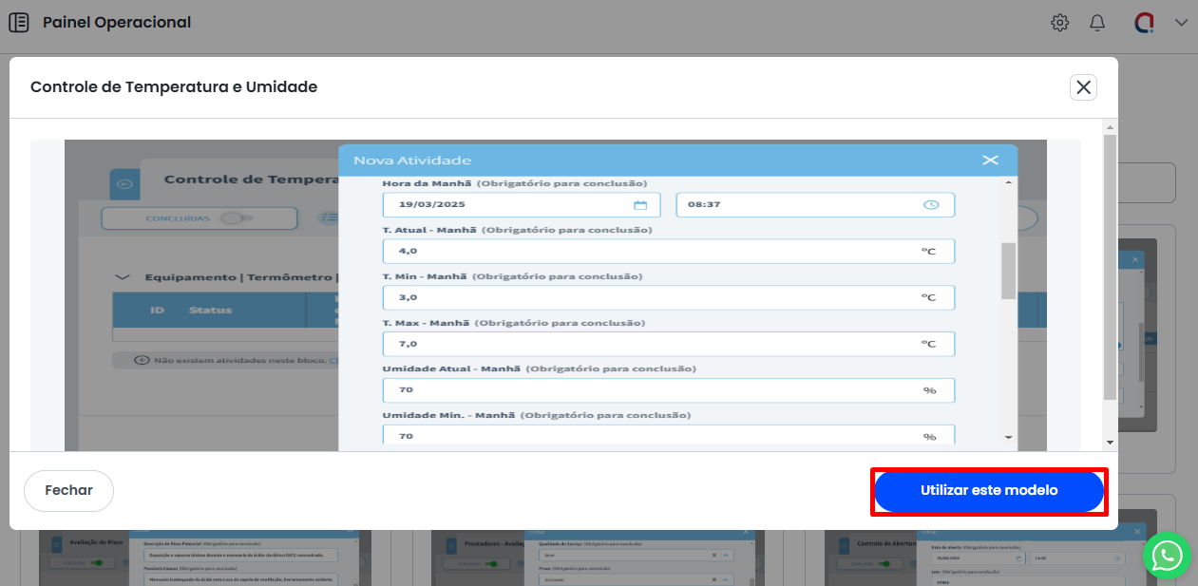Open the sidebar menu icon beside Painel Operacional
Image resolution: width=1198 pixels, height=586 pixels.
coord(18,22)
